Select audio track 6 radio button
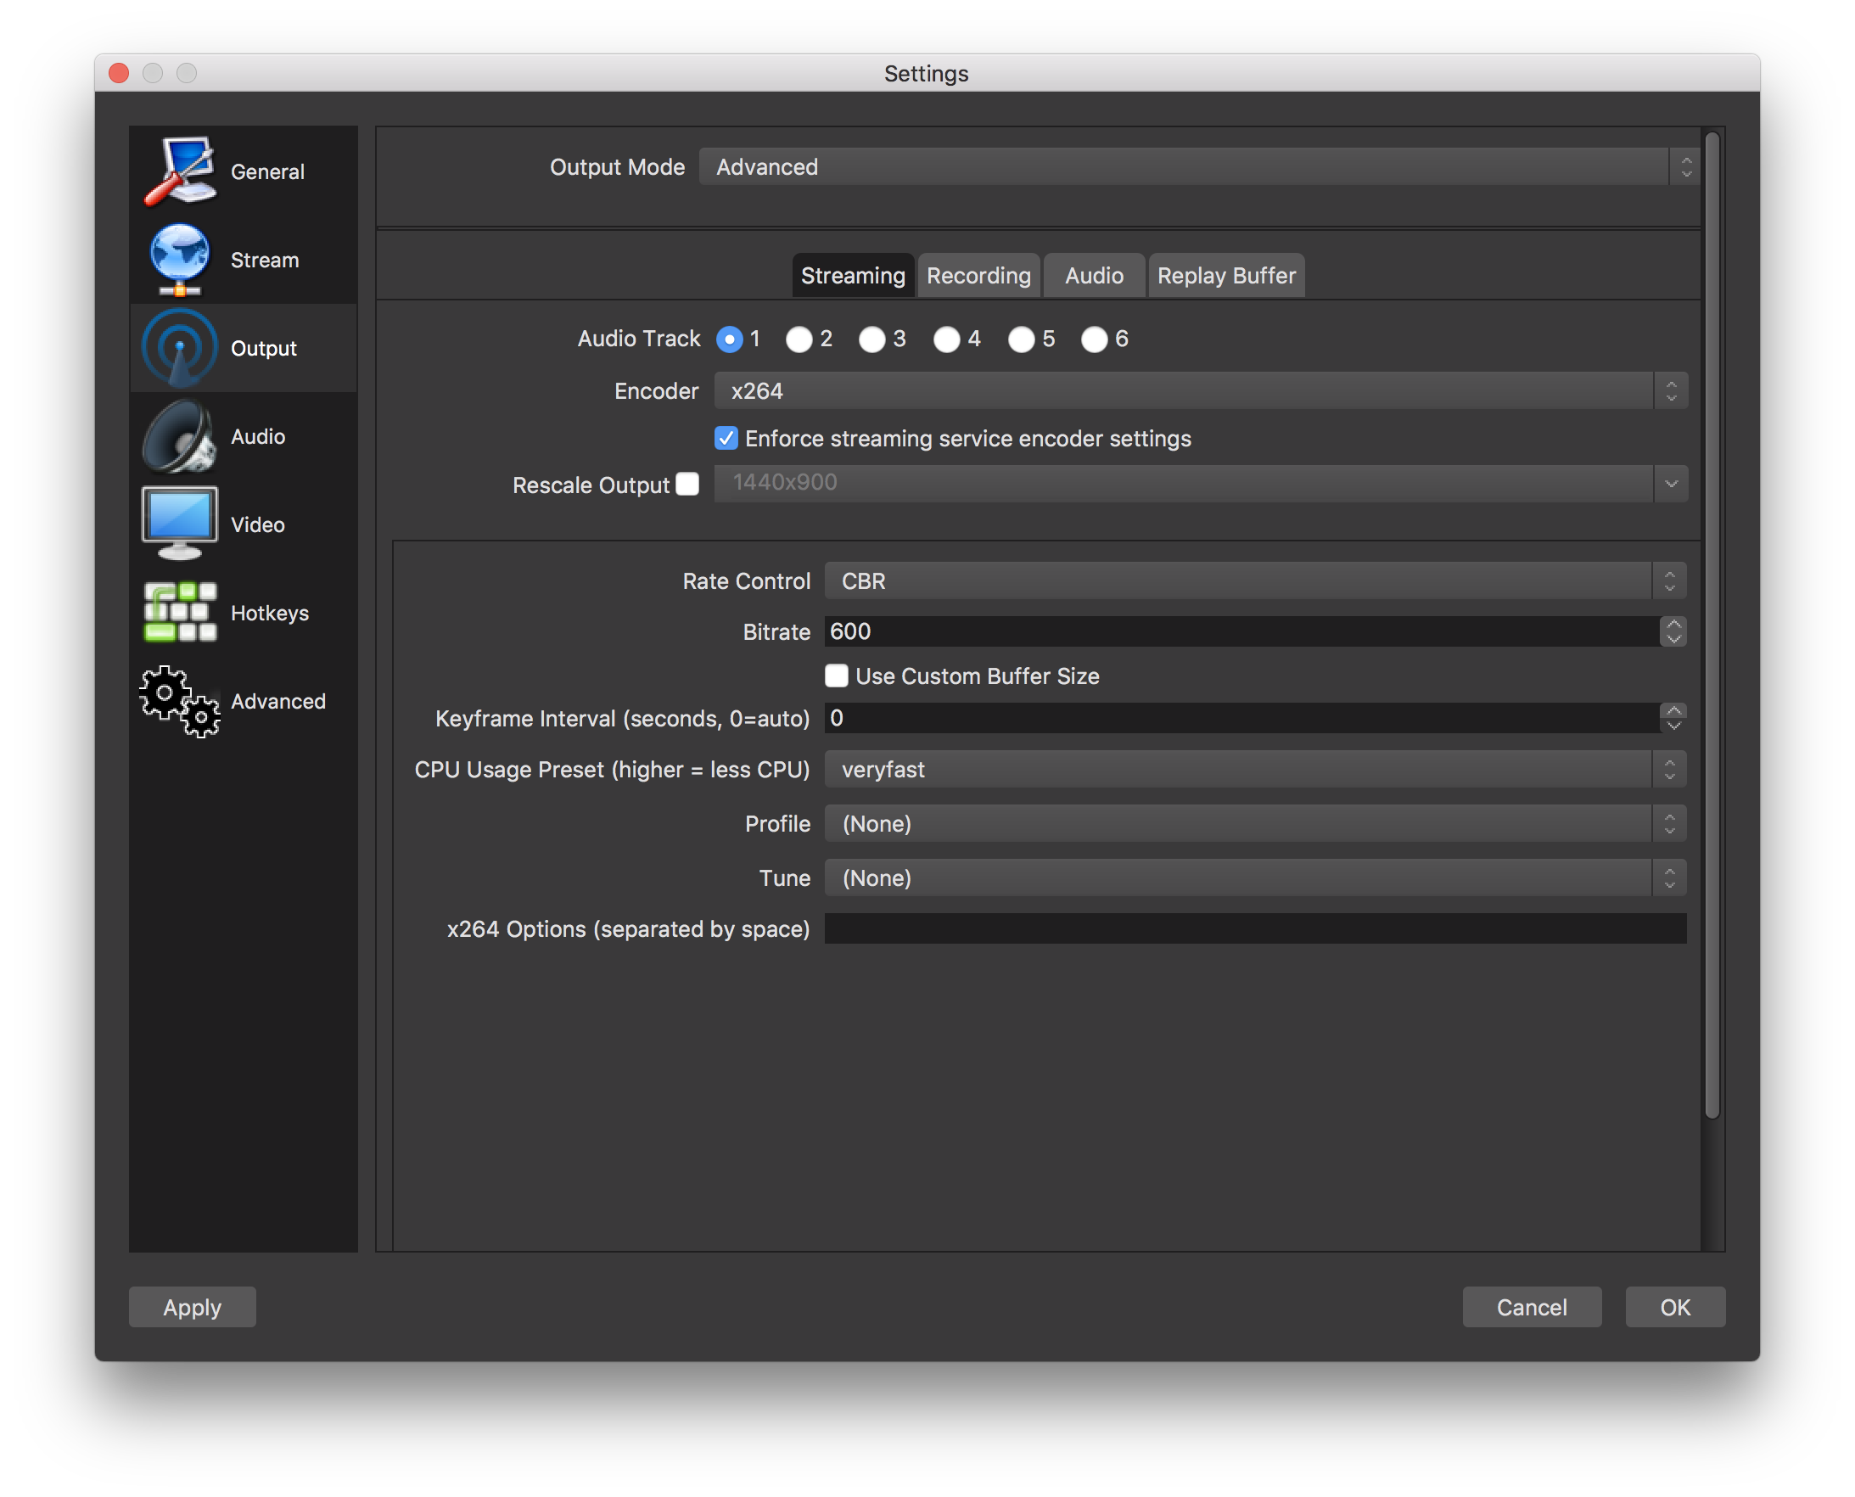The image size is (1855, 1497). pos(1095,339)
